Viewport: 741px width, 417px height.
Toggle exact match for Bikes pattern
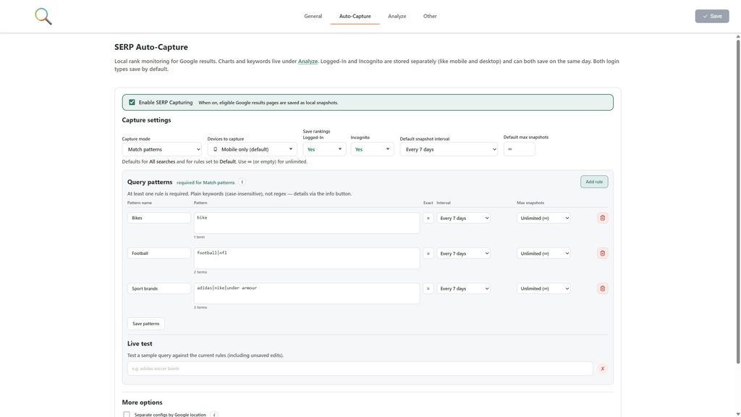pyautogui.click(x=428, y=218)
